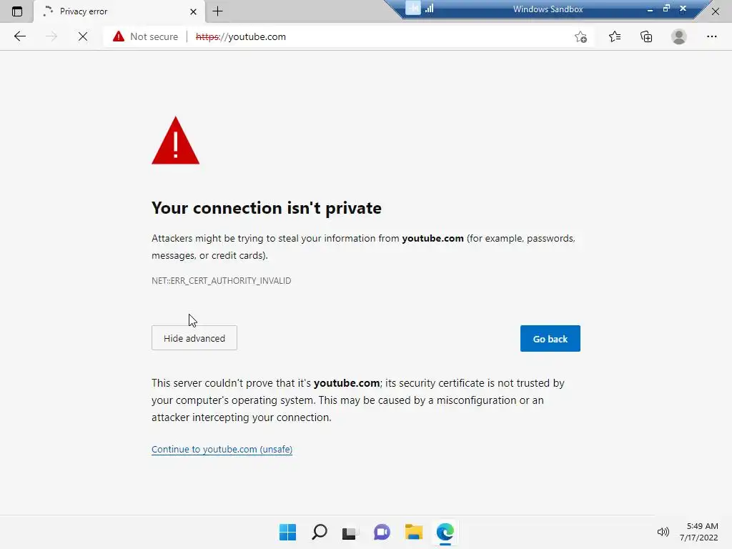Click the volume icon in system tray

click(663, 532)
